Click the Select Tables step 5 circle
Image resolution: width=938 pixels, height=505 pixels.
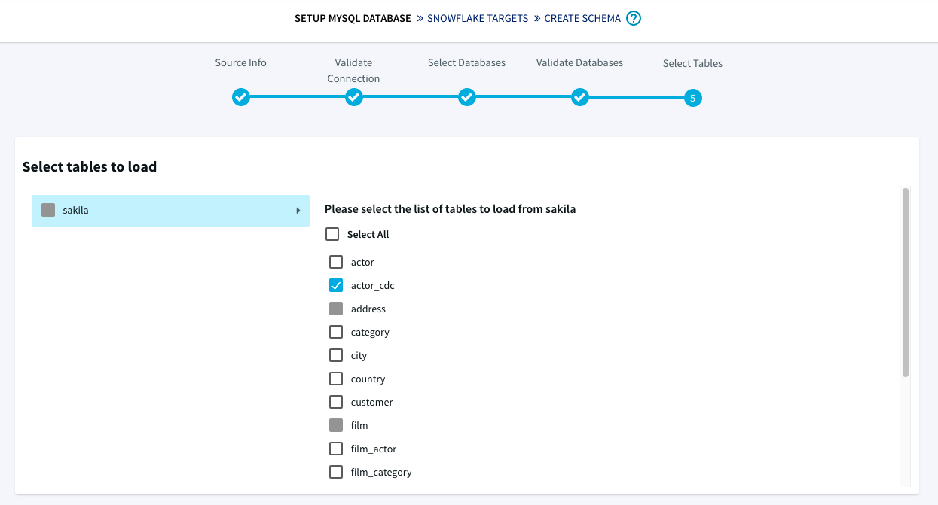click(x=693, y=98)
